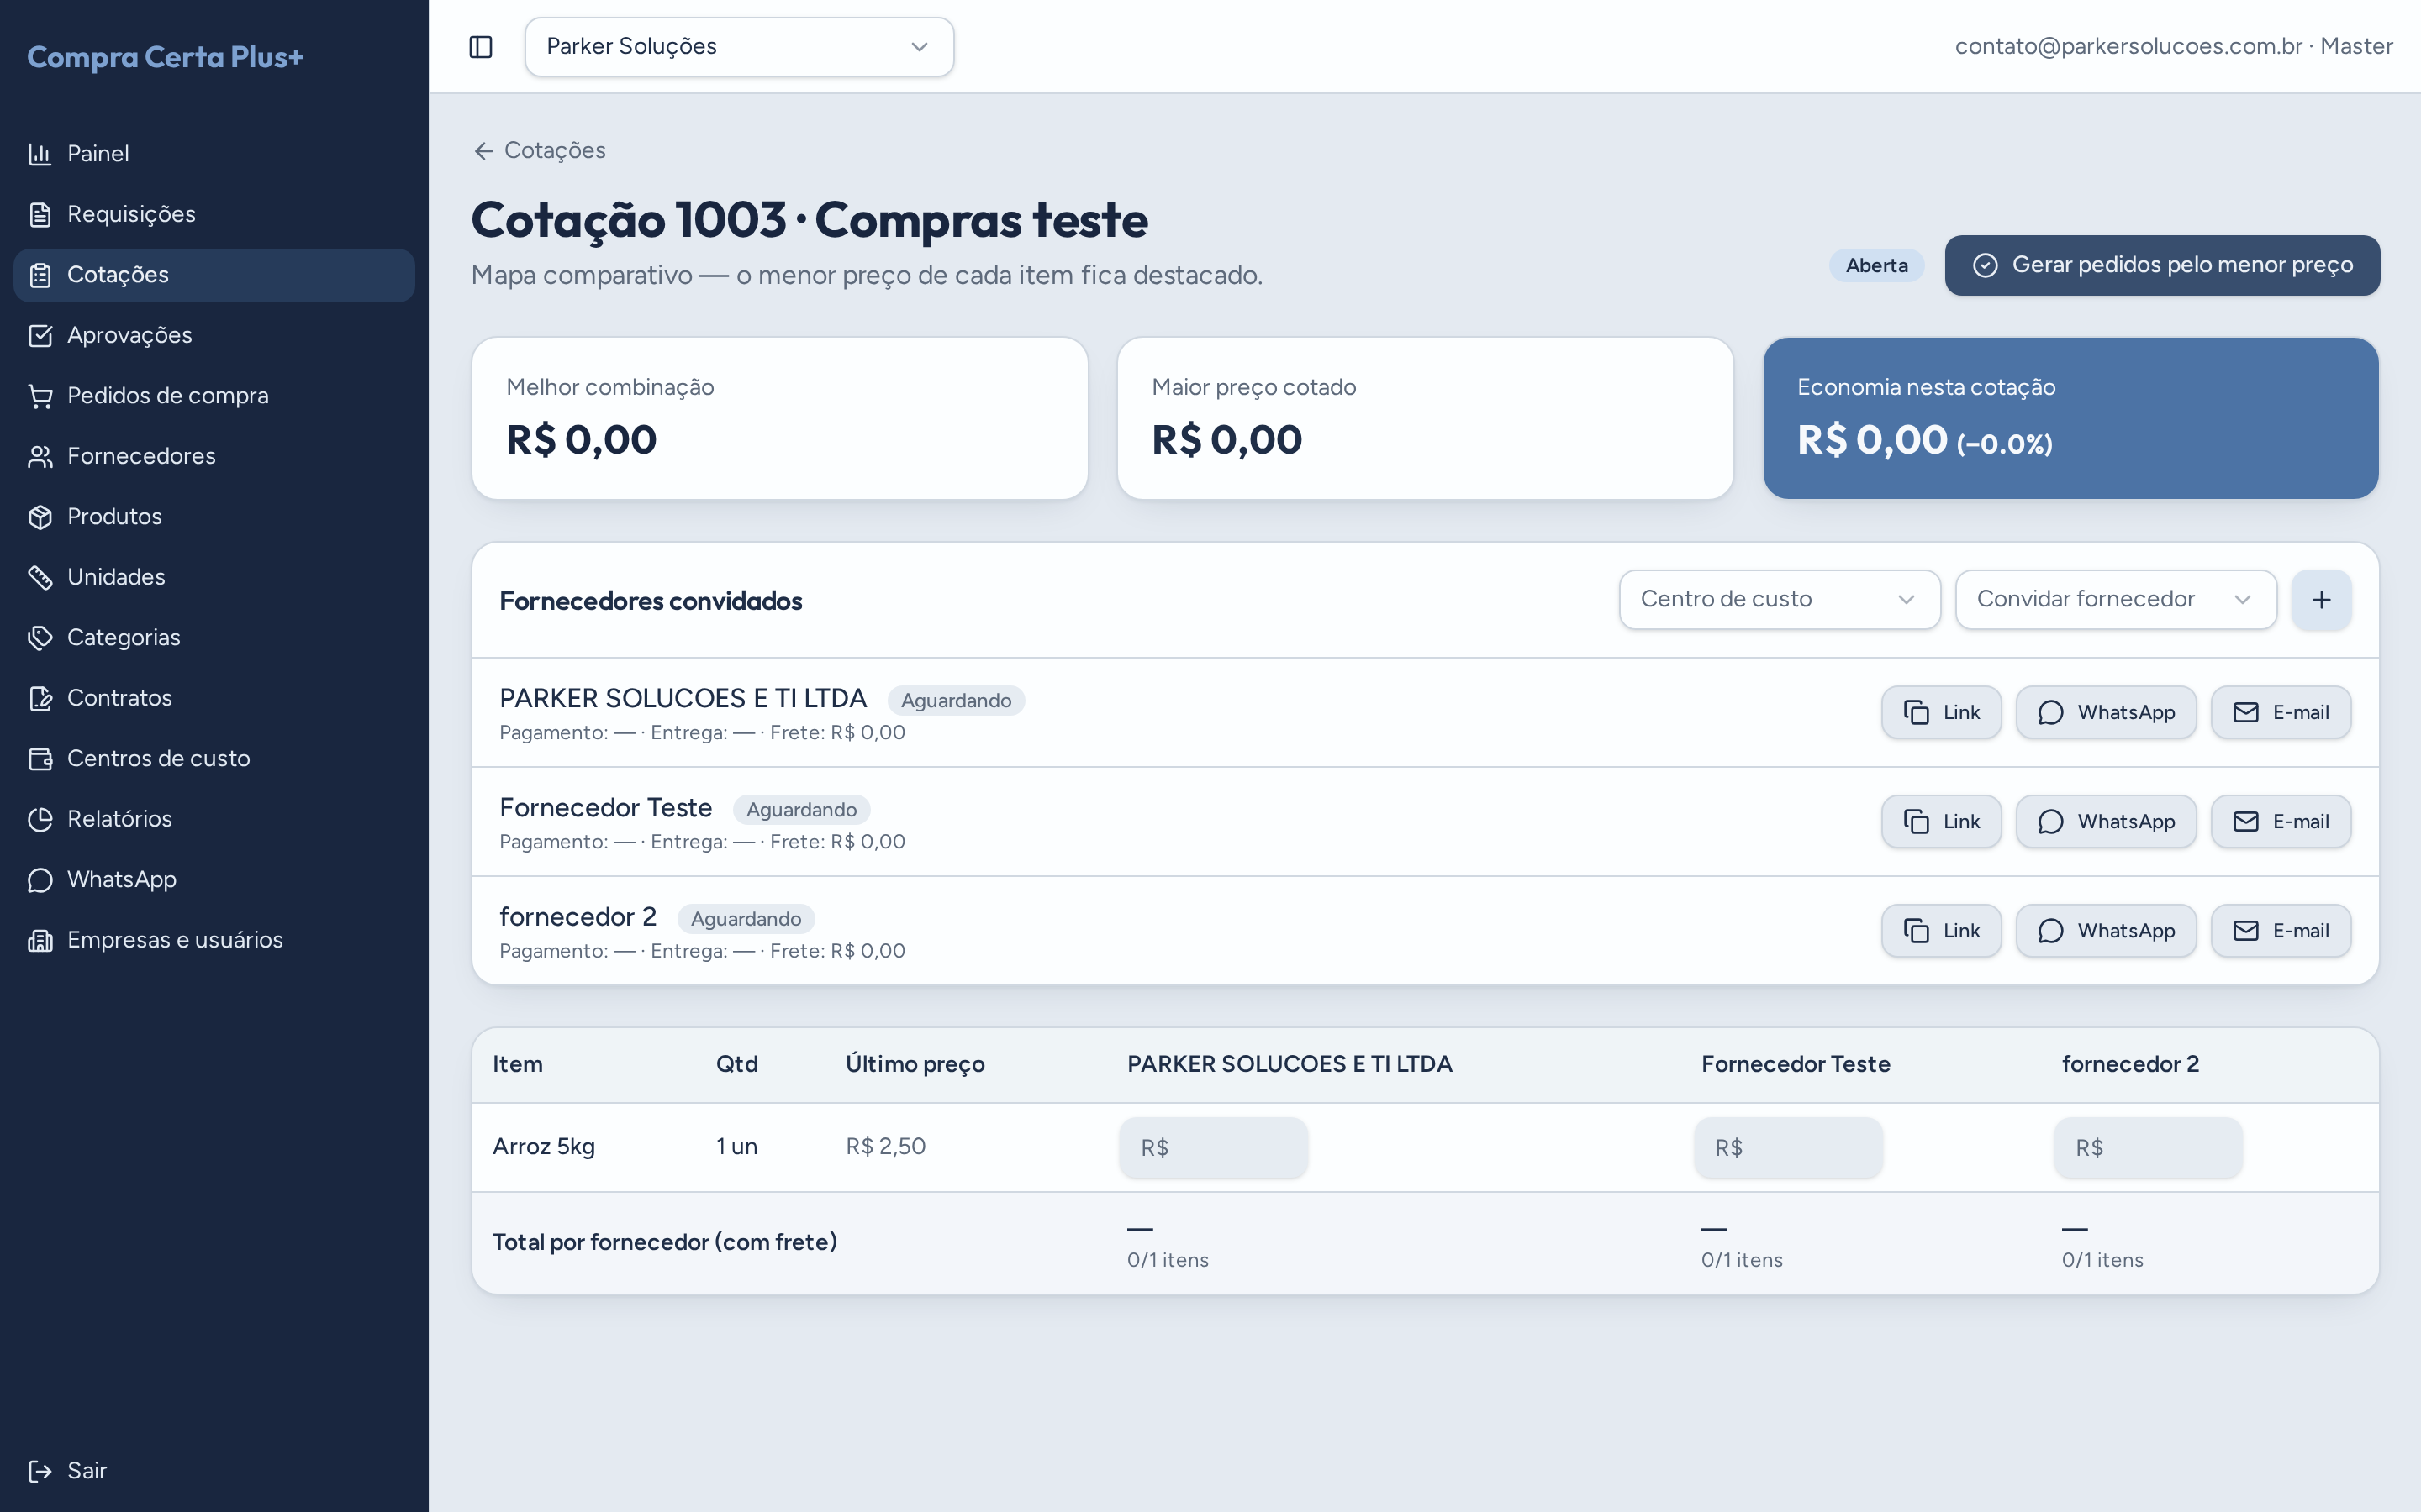Click the R$ 2,50 último preço value
The image size is (2421, 1512).
[x=885, y=1147]
